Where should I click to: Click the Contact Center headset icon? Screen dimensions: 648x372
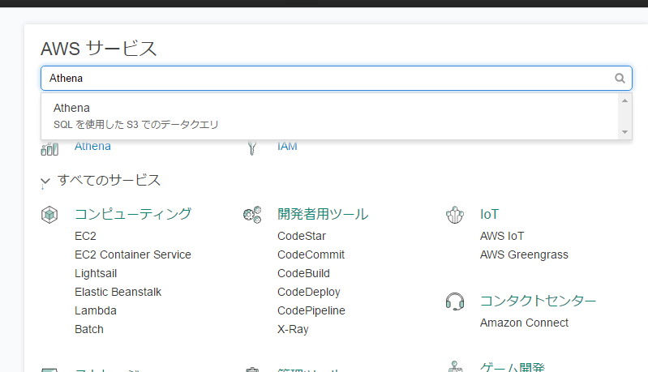click(455, 301)
